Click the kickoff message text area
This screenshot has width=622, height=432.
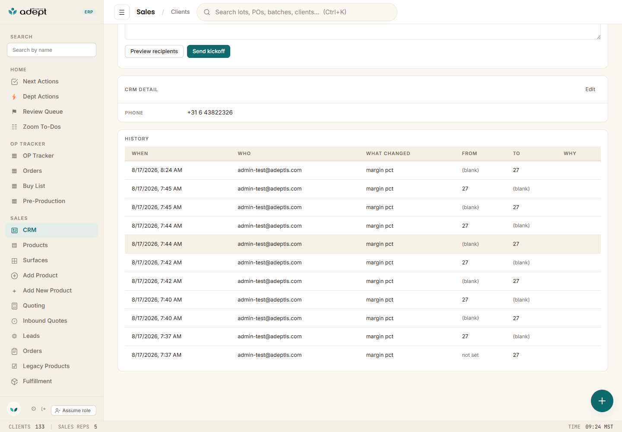coord(363,32)
